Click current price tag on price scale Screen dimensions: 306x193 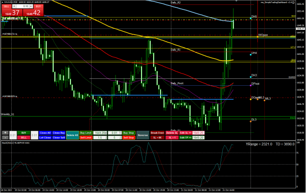tap(300, 29)
